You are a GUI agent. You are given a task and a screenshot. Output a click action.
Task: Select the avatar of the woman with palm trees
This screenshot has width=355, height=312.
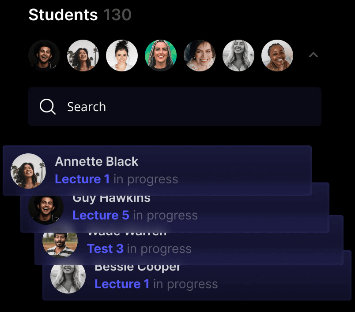83,56
